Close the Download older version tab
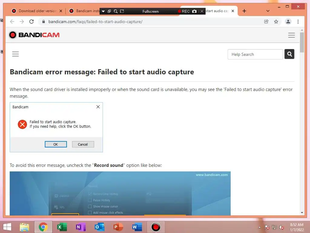Viewport: 310px width, 233px height. point(61,11)
